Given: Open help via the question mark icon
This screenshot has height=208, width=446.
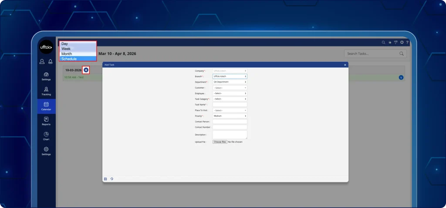Looking at the screenshot, I should 407,42.
